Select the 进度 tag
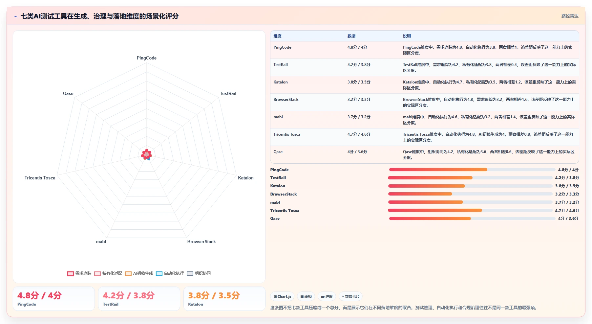Viewport: 592px width, 324px height. coord(327,296)
